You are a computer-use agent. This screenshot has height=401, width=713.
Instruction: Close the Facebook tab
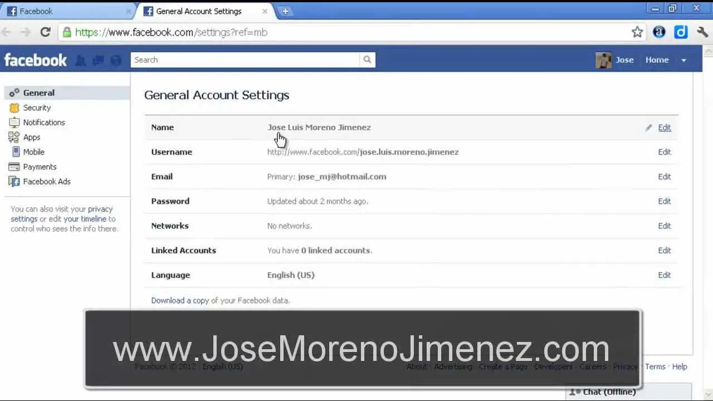tap(129, 11)
